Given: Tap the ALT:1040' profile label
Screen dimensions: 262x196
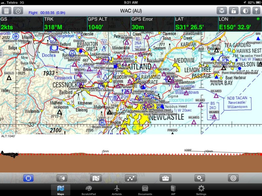Looking at the screenshot, I should (x=8, y=136).
